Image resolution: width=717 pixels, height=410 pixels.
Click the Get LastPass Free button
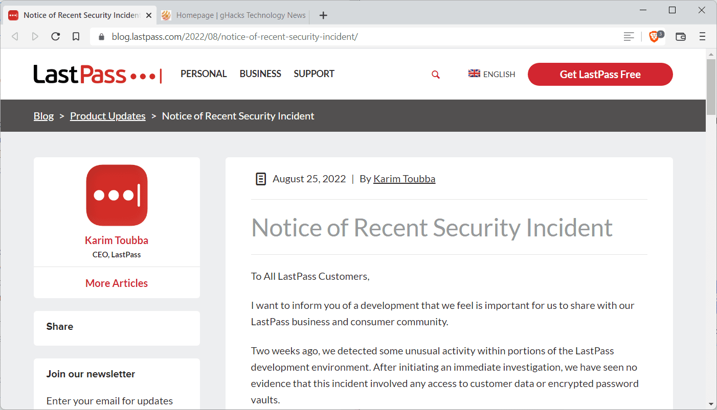coord(600,75)
